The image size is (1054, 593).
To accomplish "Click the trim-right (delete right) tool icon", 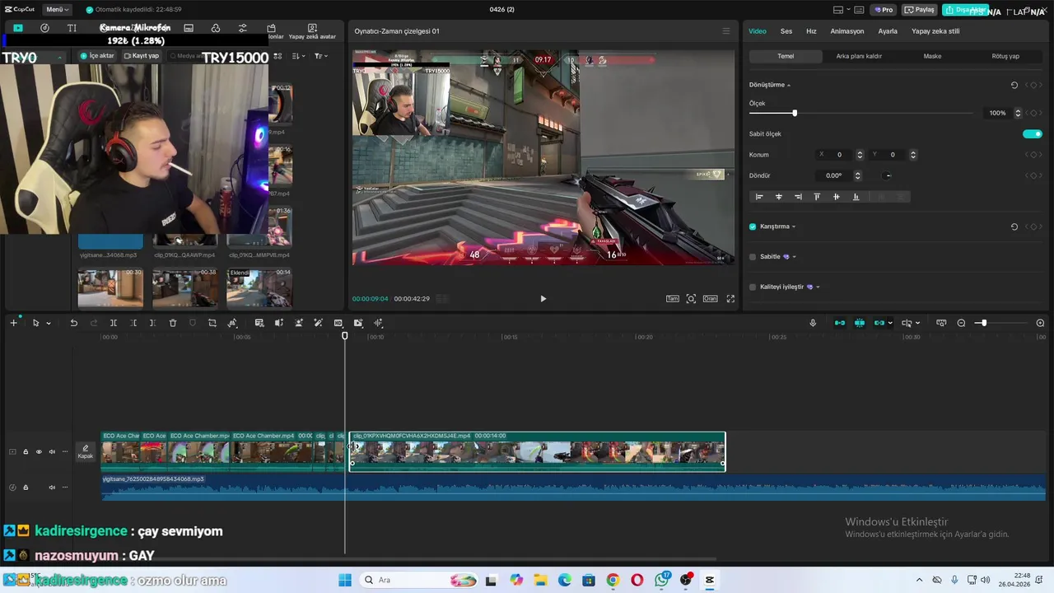I will pos(152,323).
